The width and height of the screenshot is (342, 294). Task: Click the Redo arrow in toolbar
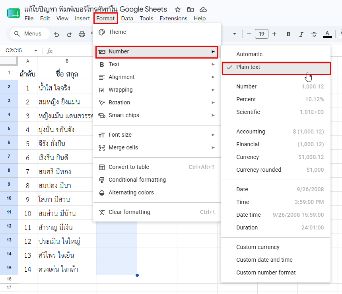(69, 34)
